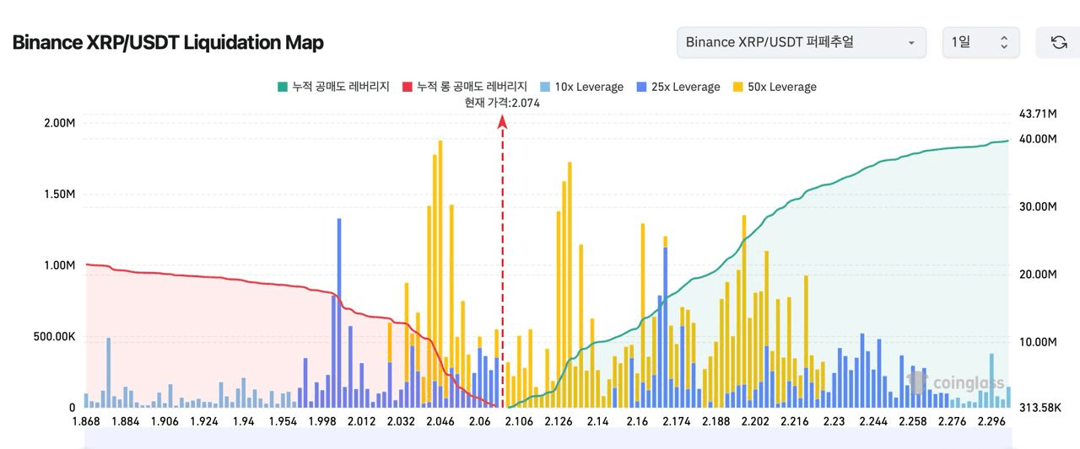Screen dimensions: 1080x449
Task: Click the 43.71M right axis label
Action: 1038,113
